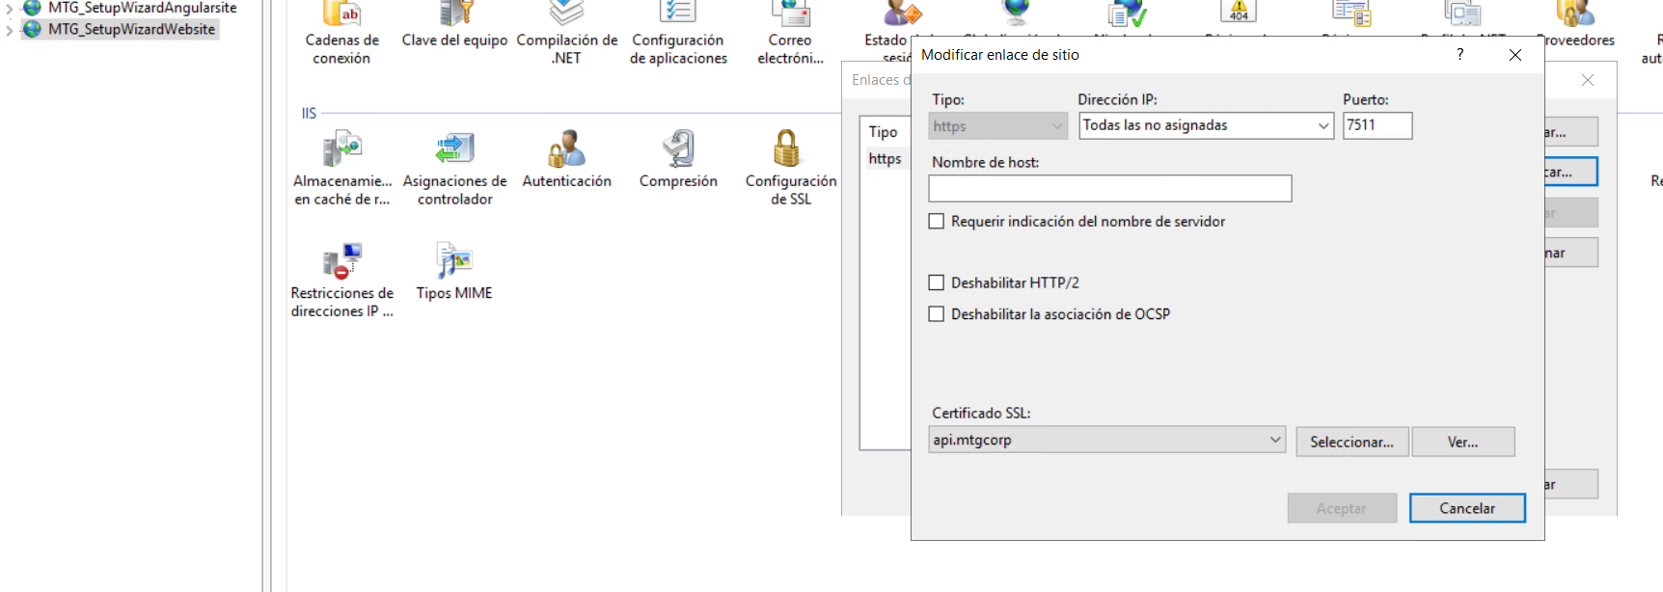
Task: Select MTG_SetupWizardAngularsite site node
Action: (x=142, y=8)
